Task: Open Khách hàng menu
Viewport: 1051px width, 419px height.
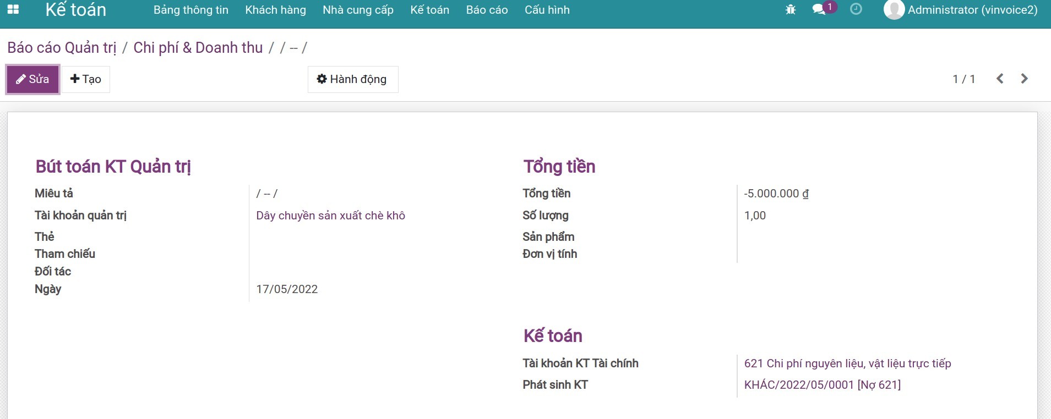Action: [275, 10]
